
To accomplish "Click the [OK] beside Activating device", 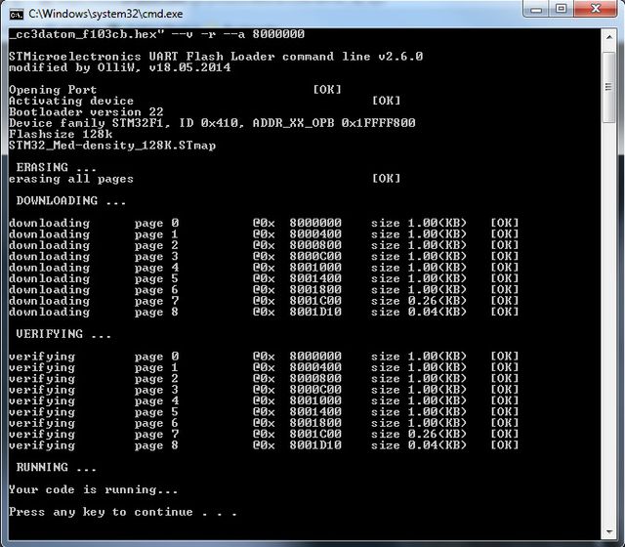I will 386,101.
